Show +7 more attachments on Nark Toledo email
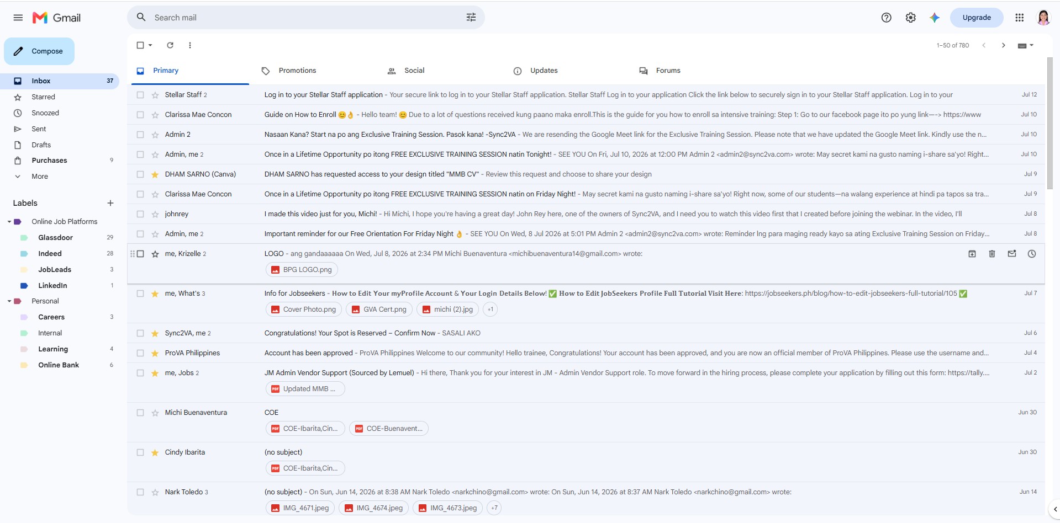1060x523 pixels. click(x=494, y=508)
